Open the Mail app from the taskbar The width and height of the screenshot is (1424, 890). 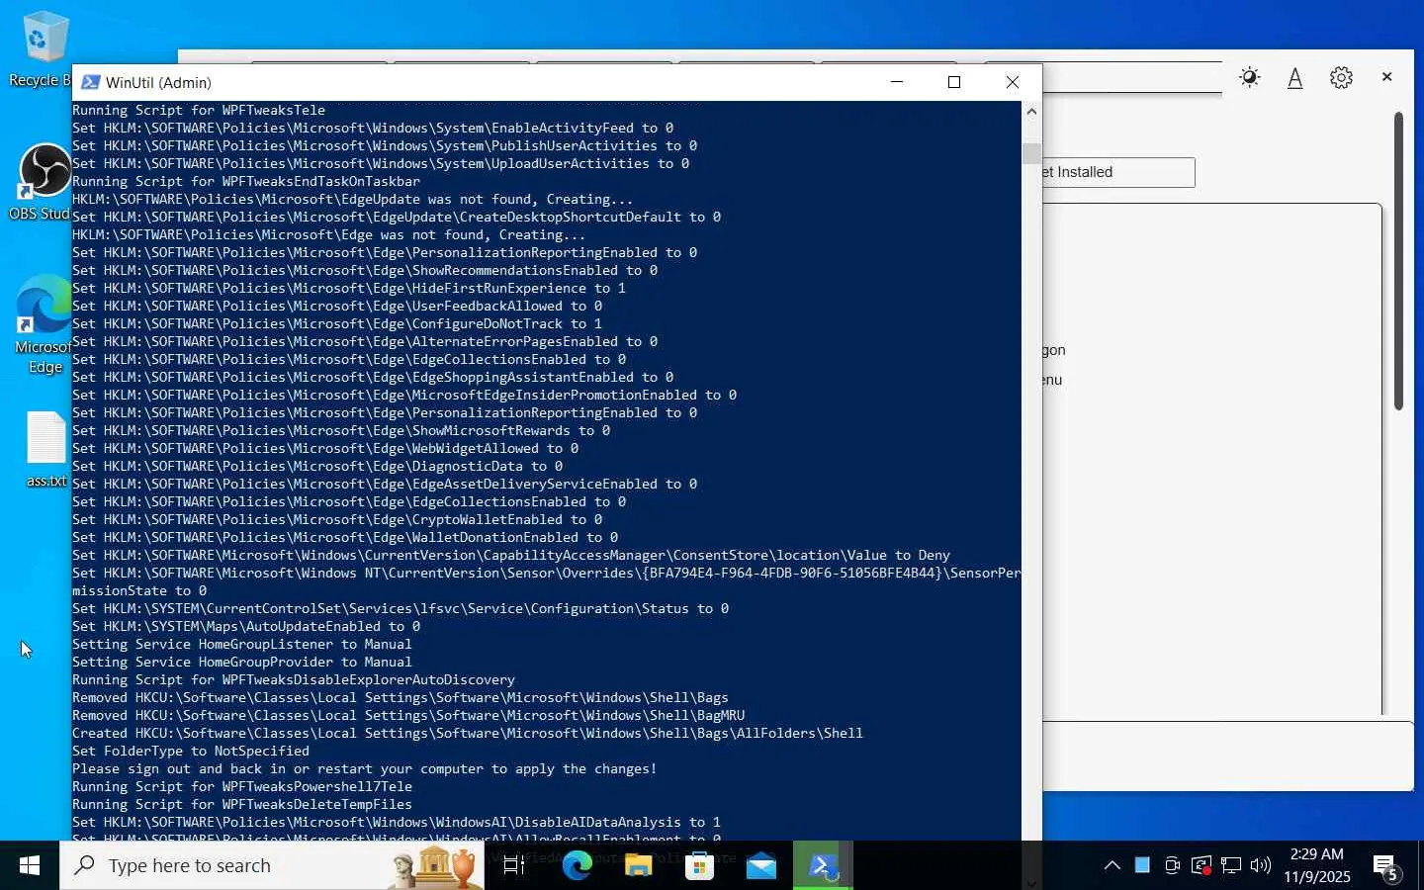pos(760,865)
